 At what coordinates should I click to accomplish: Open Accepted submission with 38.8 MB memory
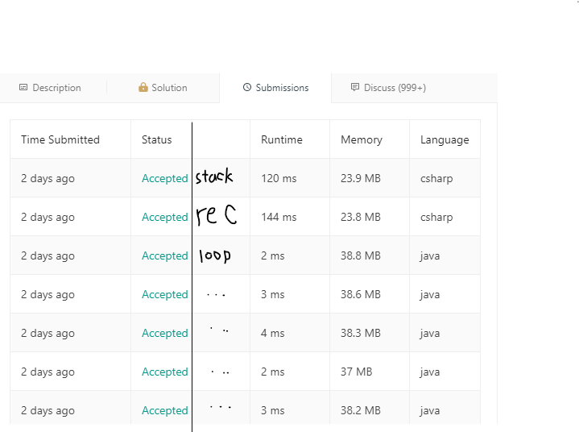(x=165, y=255)
